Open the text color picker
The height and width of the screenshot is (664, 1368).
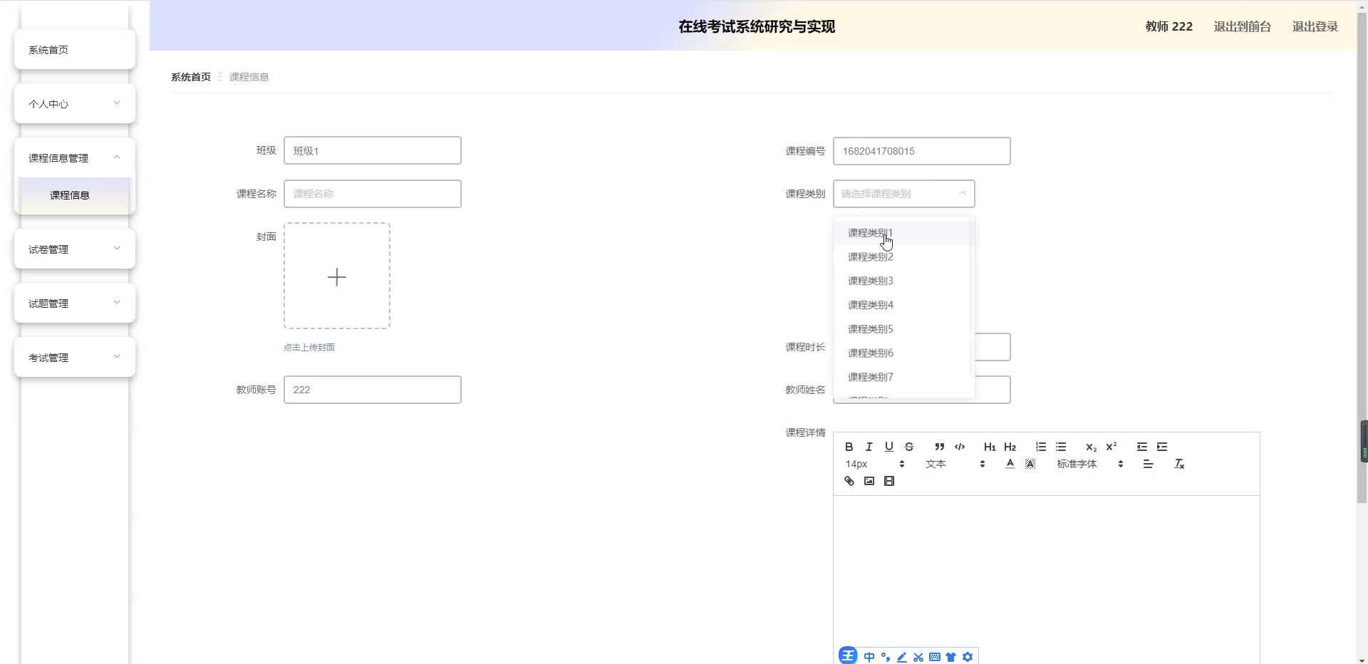tap(1010, 464)
